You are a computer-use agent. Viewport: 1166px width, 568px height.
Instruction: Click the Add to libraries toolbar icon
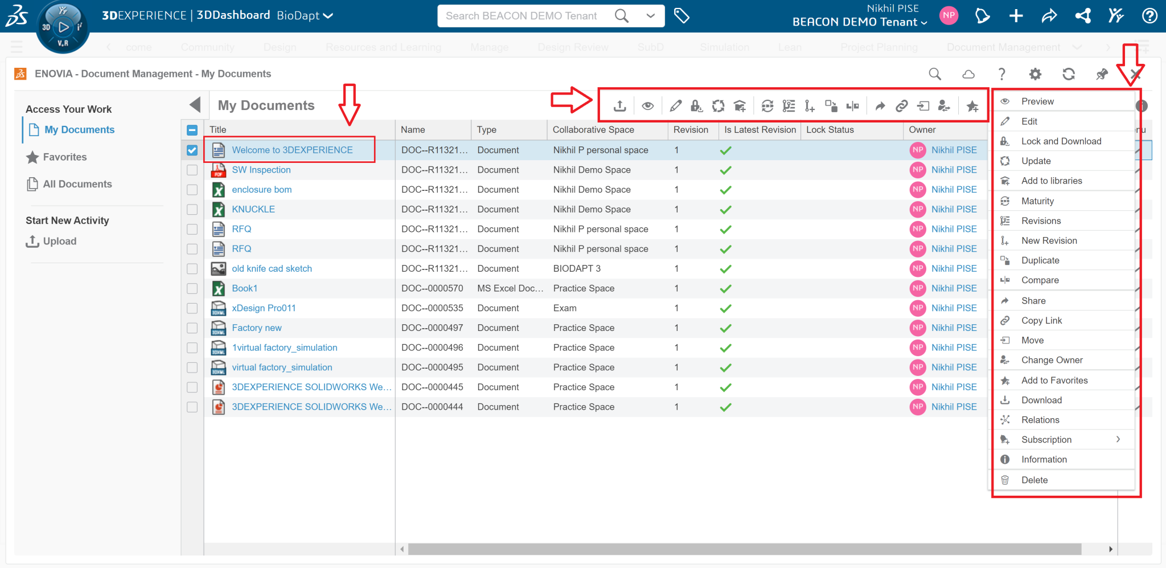point(740,106)
